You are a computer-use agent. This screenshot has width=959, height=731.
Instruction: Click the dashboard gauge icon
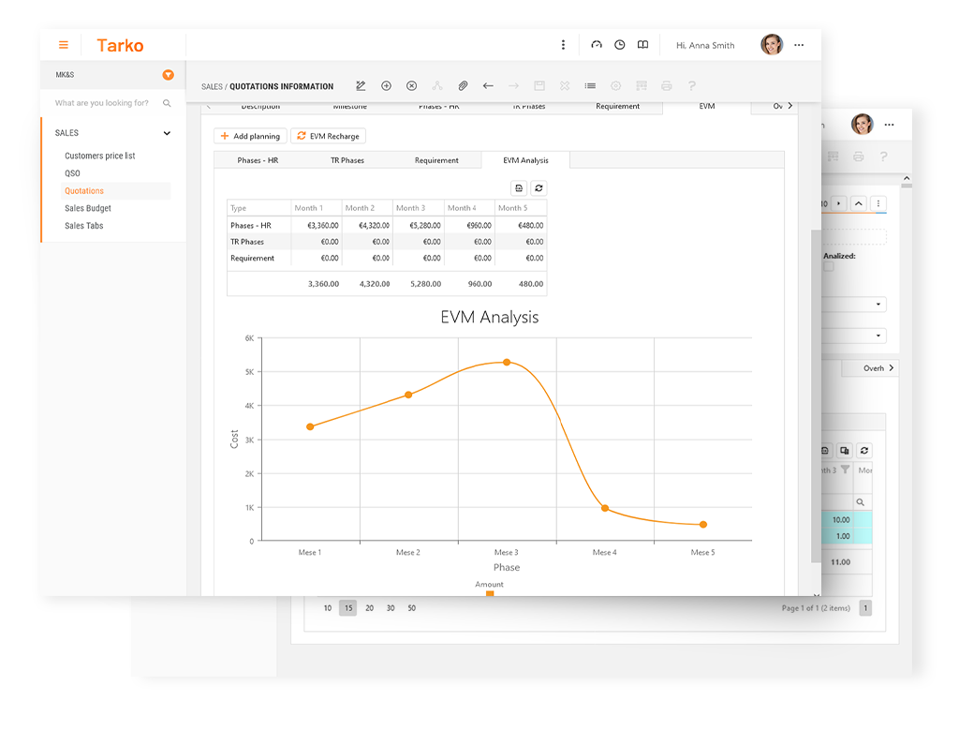(597, 45)
